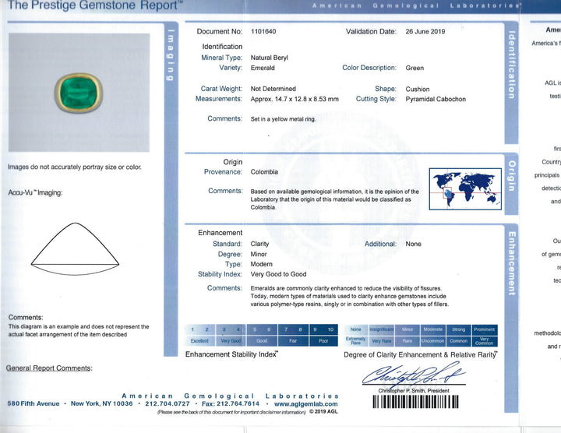This screenshot has height=433, width=561.
Task: Click the president's signature
Action: (x=411, y=375)
